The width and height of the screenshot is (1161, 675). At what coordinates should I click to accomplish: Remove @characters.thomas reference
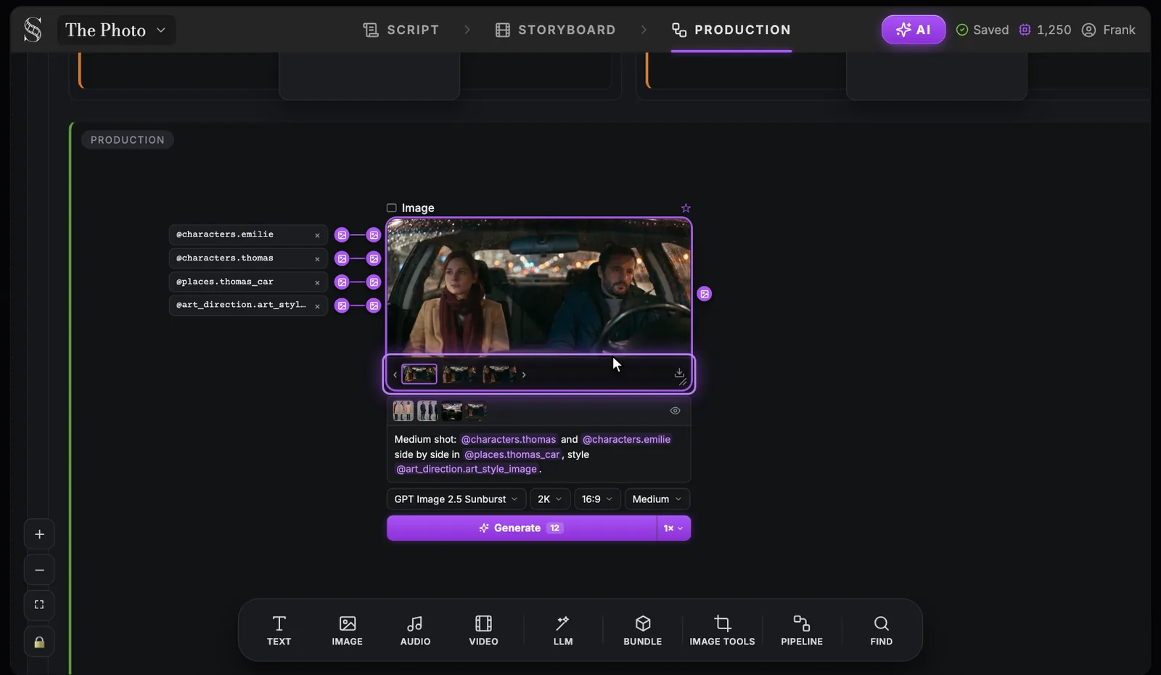coord(317,259)
